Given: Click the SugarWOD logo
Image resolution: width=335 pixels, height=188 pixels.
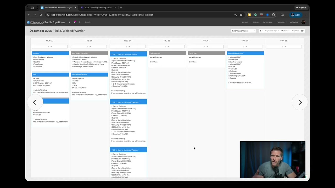Looking at the screenshot, I should [x=35, y=22].
